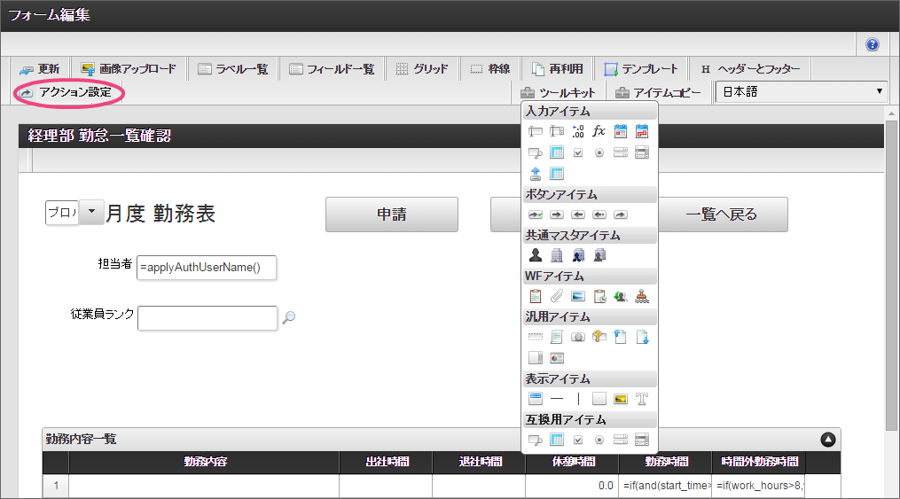900x499 pixels.
Task: Click the 従業員ランク input field
Action: point(207,318)
